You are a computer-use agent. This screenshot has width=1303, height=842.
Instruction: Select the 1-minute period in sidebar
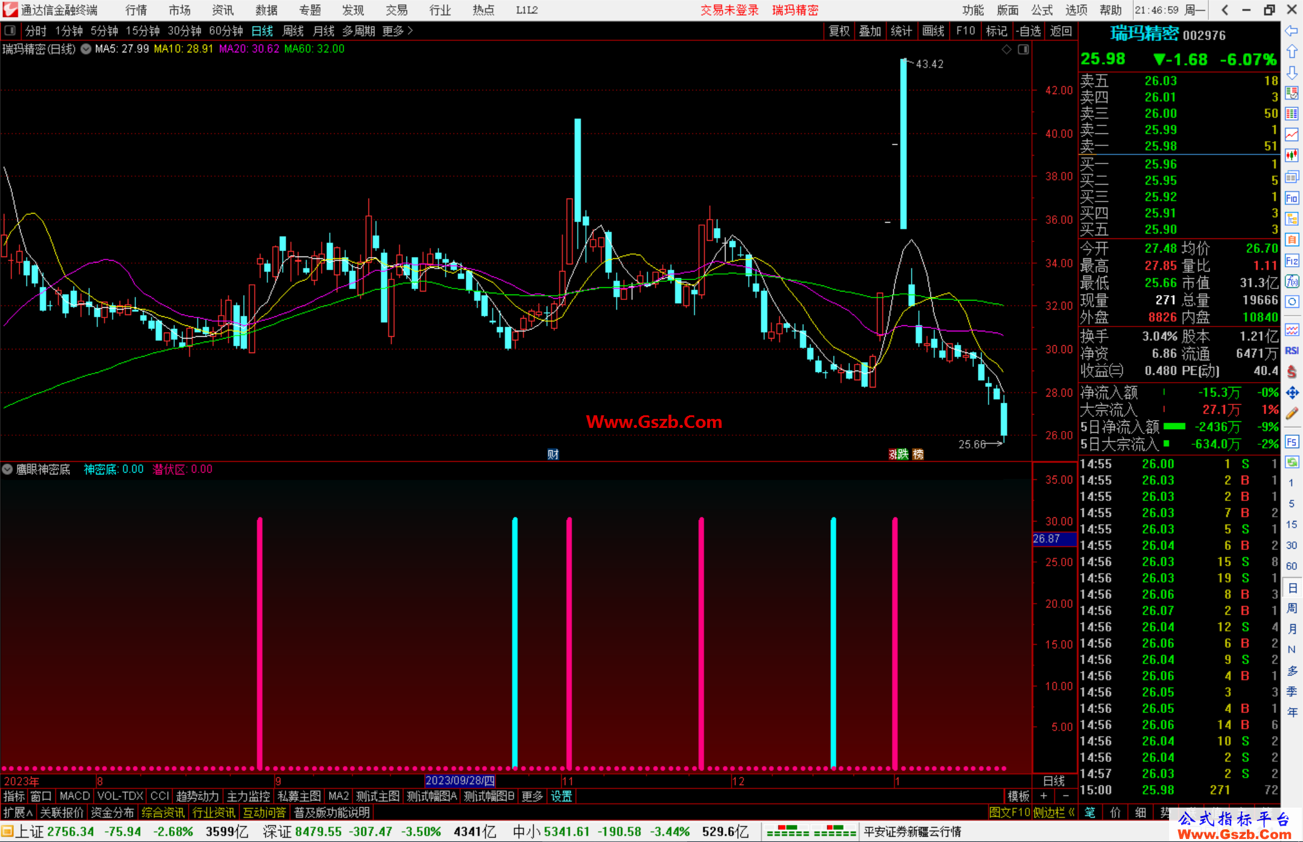pyautogui.click(x=1291, y=483)
